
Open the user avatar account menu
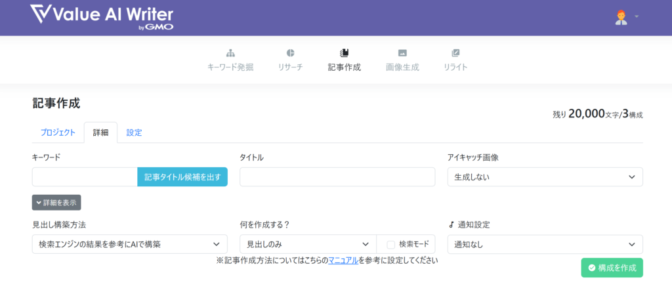coord(622,17)
